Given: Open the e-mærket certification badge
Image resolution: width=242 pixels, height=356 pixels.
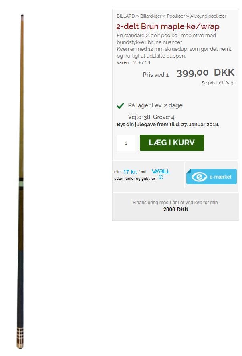Looking at the screenshot, I should (x=212, y=177).
